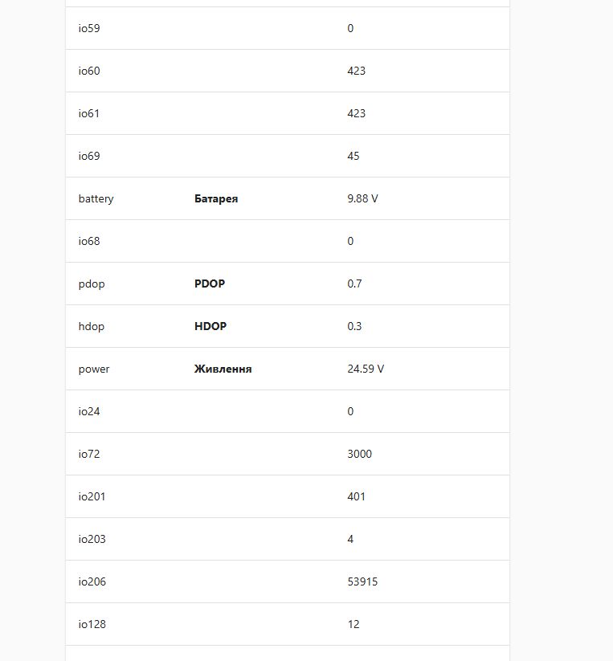Select the bold HDOP label

[210, 326]
